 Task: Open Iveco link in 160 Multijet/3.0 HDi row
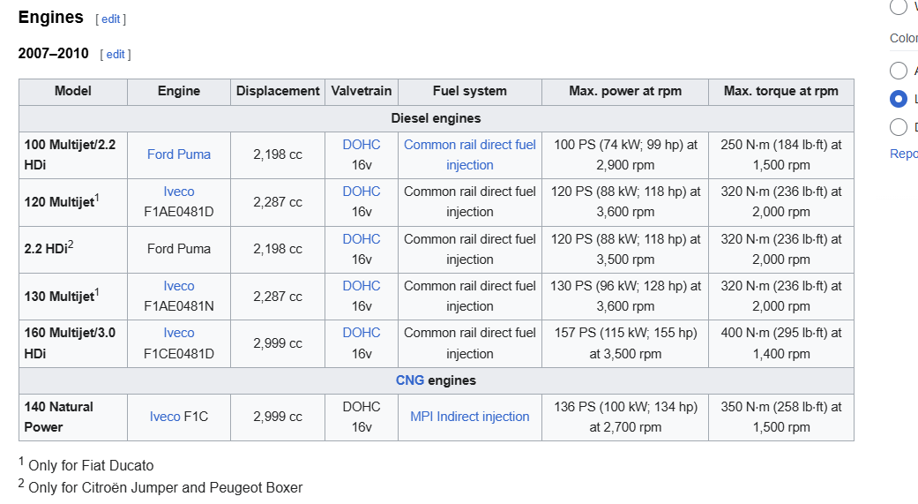pos(179,333)
